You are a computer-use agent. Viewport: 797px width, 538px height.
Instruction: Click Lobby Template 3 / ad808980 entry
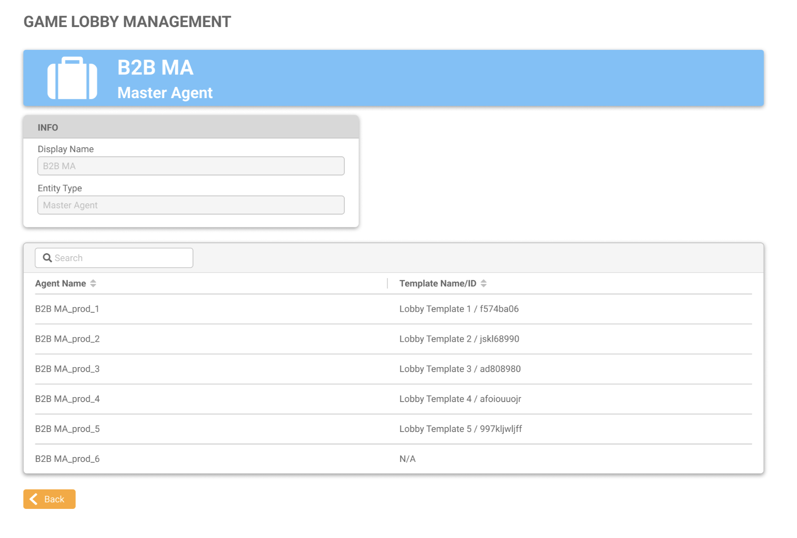(x=460, y=369)
